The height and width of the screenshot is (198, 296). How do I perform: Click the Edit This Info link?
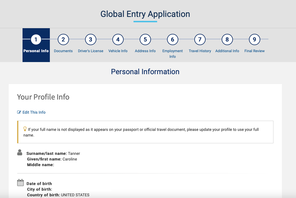click(x=34, y=112)
